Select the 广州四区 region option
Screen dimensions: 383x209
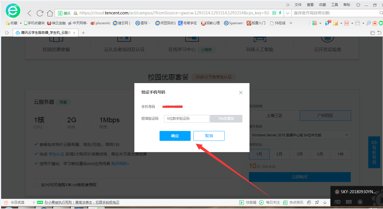pyautogui.click(x=325, y=115)
